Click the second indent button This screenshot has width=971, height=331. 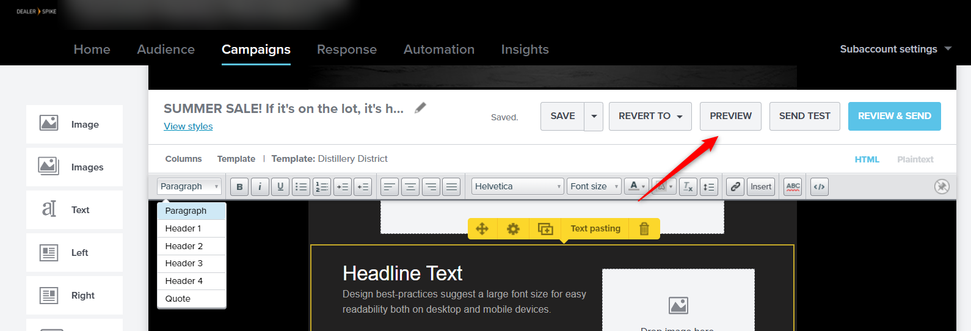pyautogui.click(x=363, y=187)
